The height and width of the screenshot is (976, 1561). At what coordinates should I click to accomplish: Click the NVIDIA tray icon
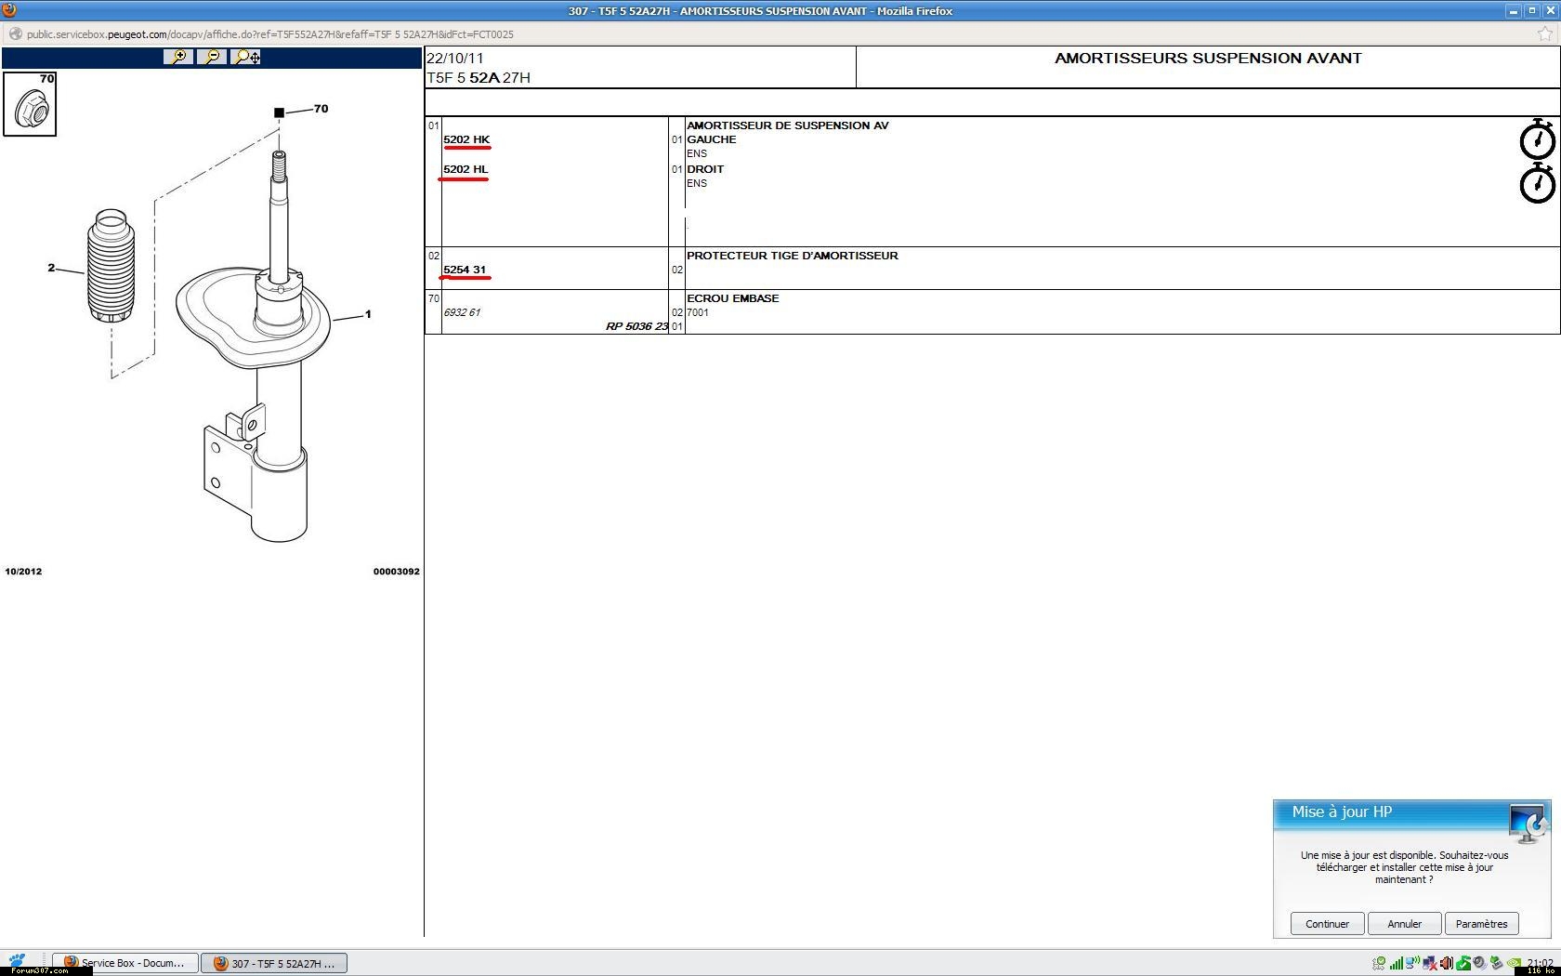(x=1515, y=963)
